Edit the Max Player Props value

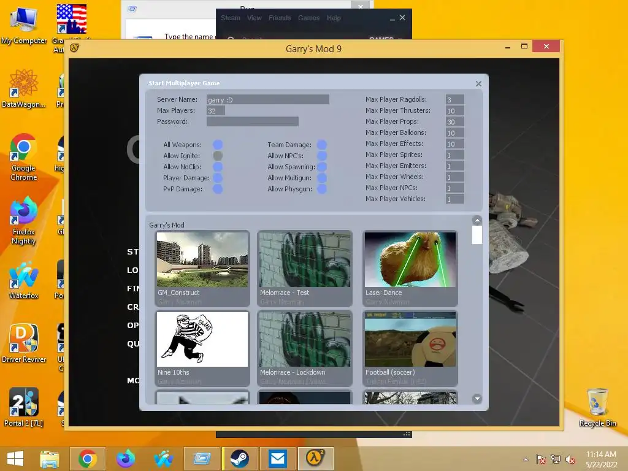(x=454, y=121)
